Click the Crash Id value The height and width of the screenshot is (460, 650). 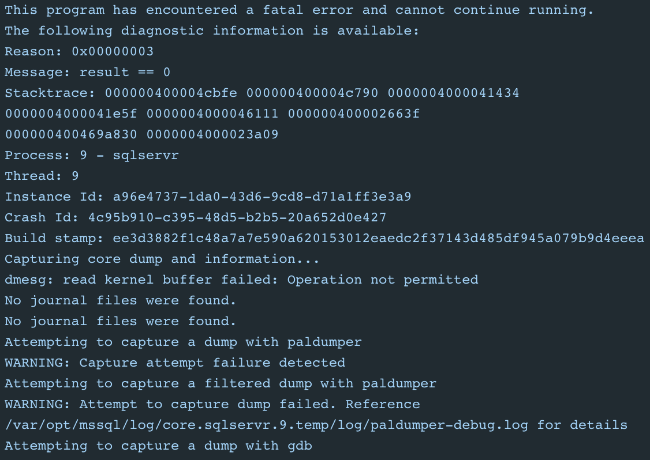pos(237,217)
